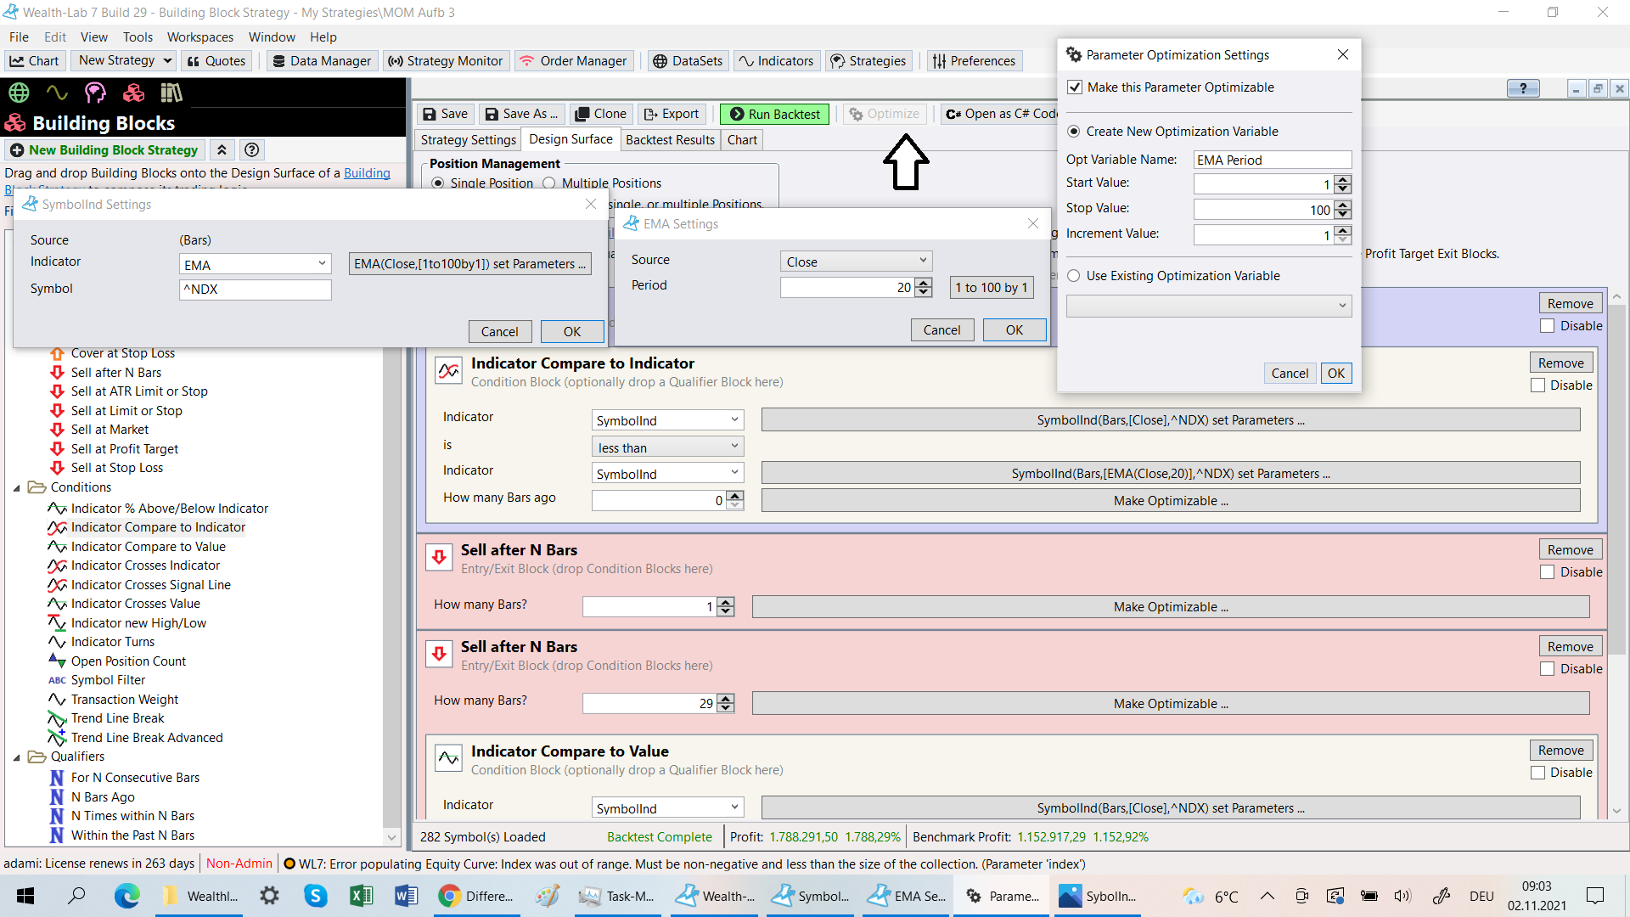This screenshot has width=1630, height=917.
Task: Click the Building Blocks cubes icon
Action: 133,93
